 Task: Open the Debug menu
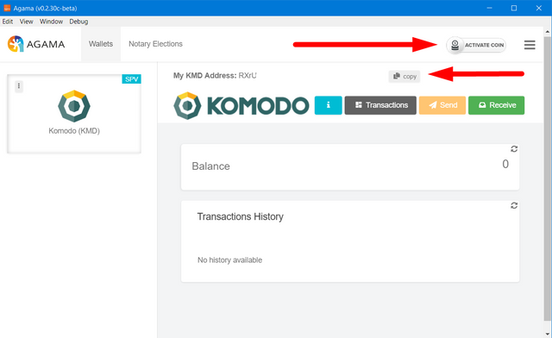click(78, 22)
